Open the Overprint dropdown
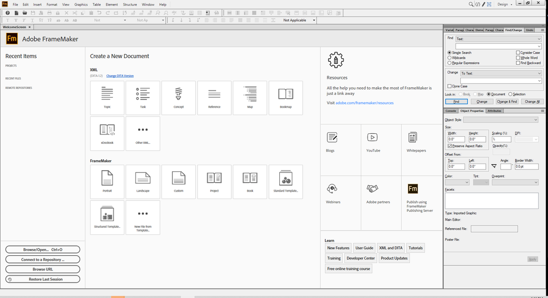This screenshot has width=548, height=298. point(515,182)
